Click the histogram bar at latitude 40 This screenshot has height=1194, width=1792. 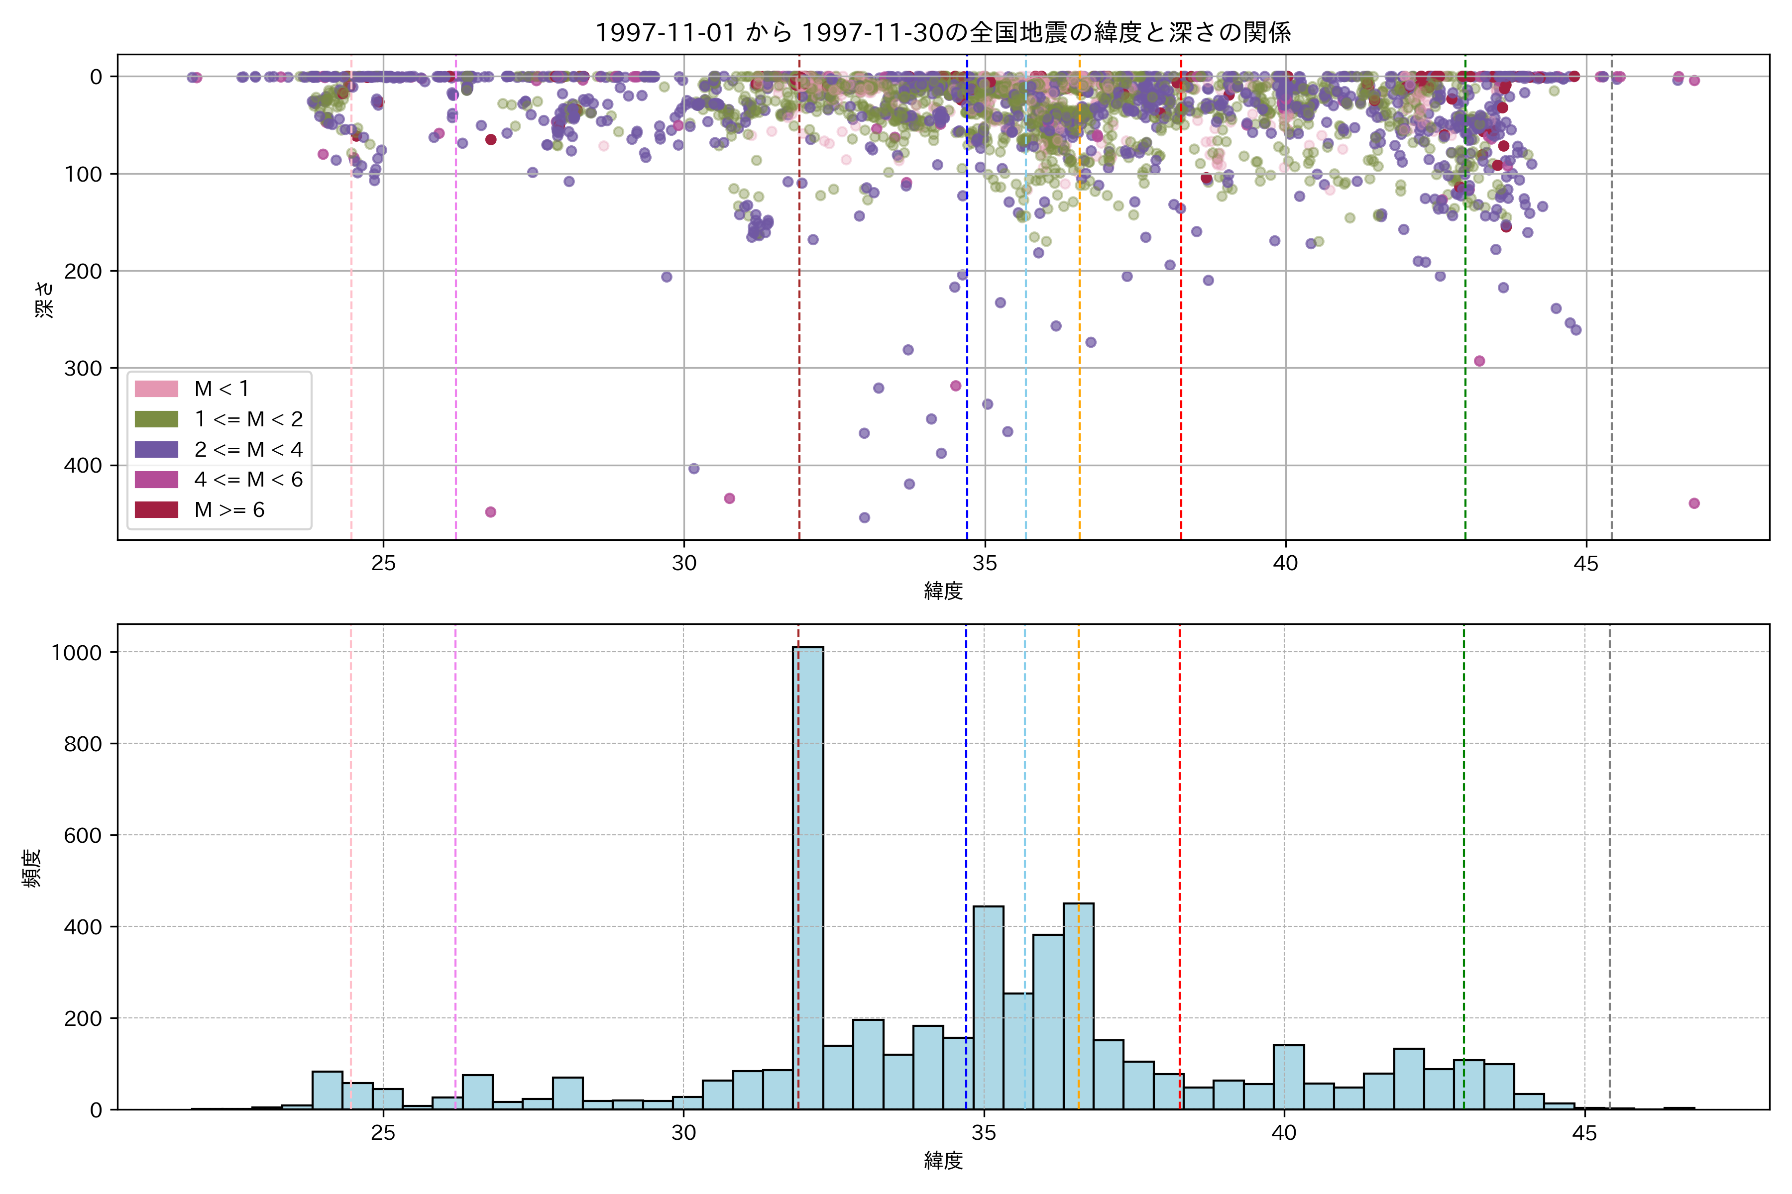[1288, 1077]
